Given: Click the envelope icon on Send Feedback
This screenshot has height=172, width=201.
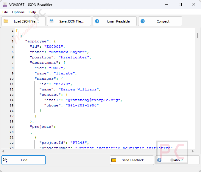Looking at the screenshot, I should tap(114, 160).
